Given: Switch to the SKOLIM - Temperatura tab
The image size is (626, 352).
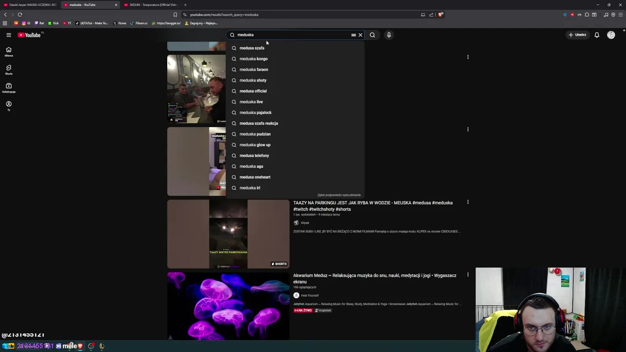Looking at the screenshot, I should coord(152,5).
